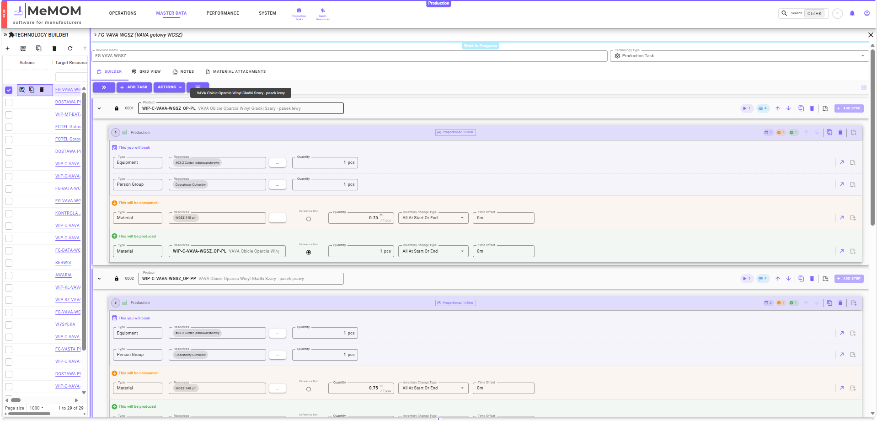Duplicate task 0001 using copy icon
Screen dimensions: 877x421
coord(801,108)
